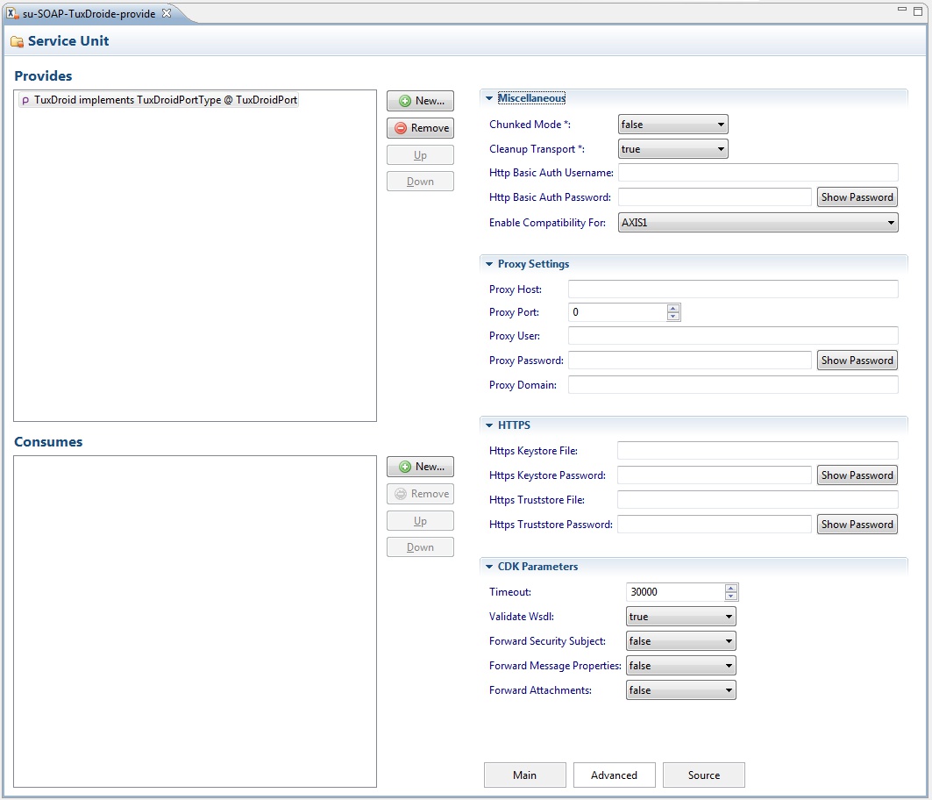Click the Proxy Host input field
Screen dimensions: 932x800
[732, 289]
